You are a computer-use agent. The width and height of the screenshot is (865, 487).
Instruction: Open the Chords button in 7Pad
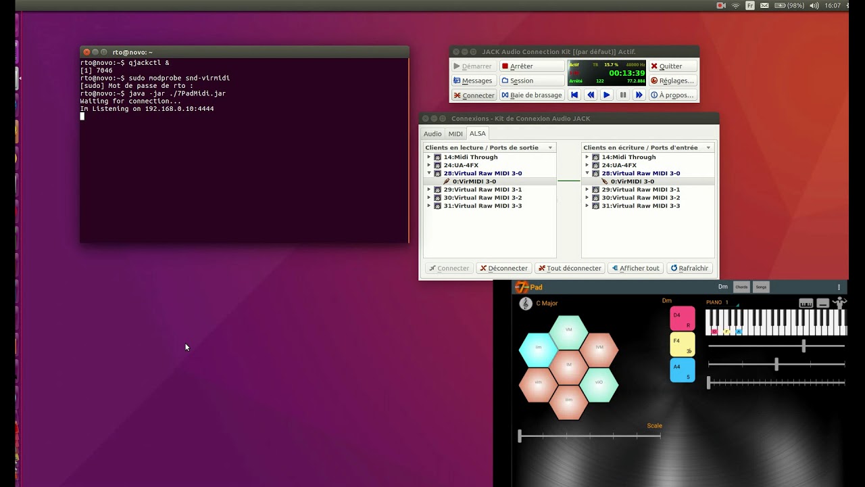click(741, 287)
